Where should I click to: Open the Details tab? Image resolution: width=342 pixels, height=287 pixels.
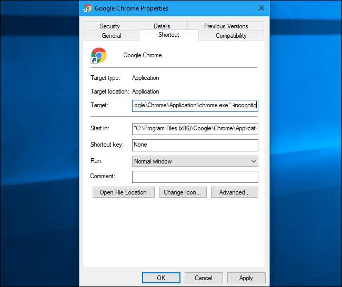tap(162, 26)
